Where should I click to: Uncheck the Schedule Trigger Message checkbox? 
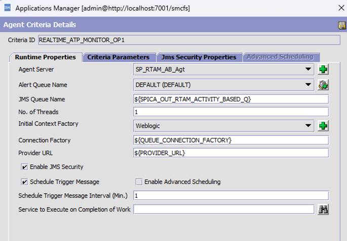pos(24,182)
